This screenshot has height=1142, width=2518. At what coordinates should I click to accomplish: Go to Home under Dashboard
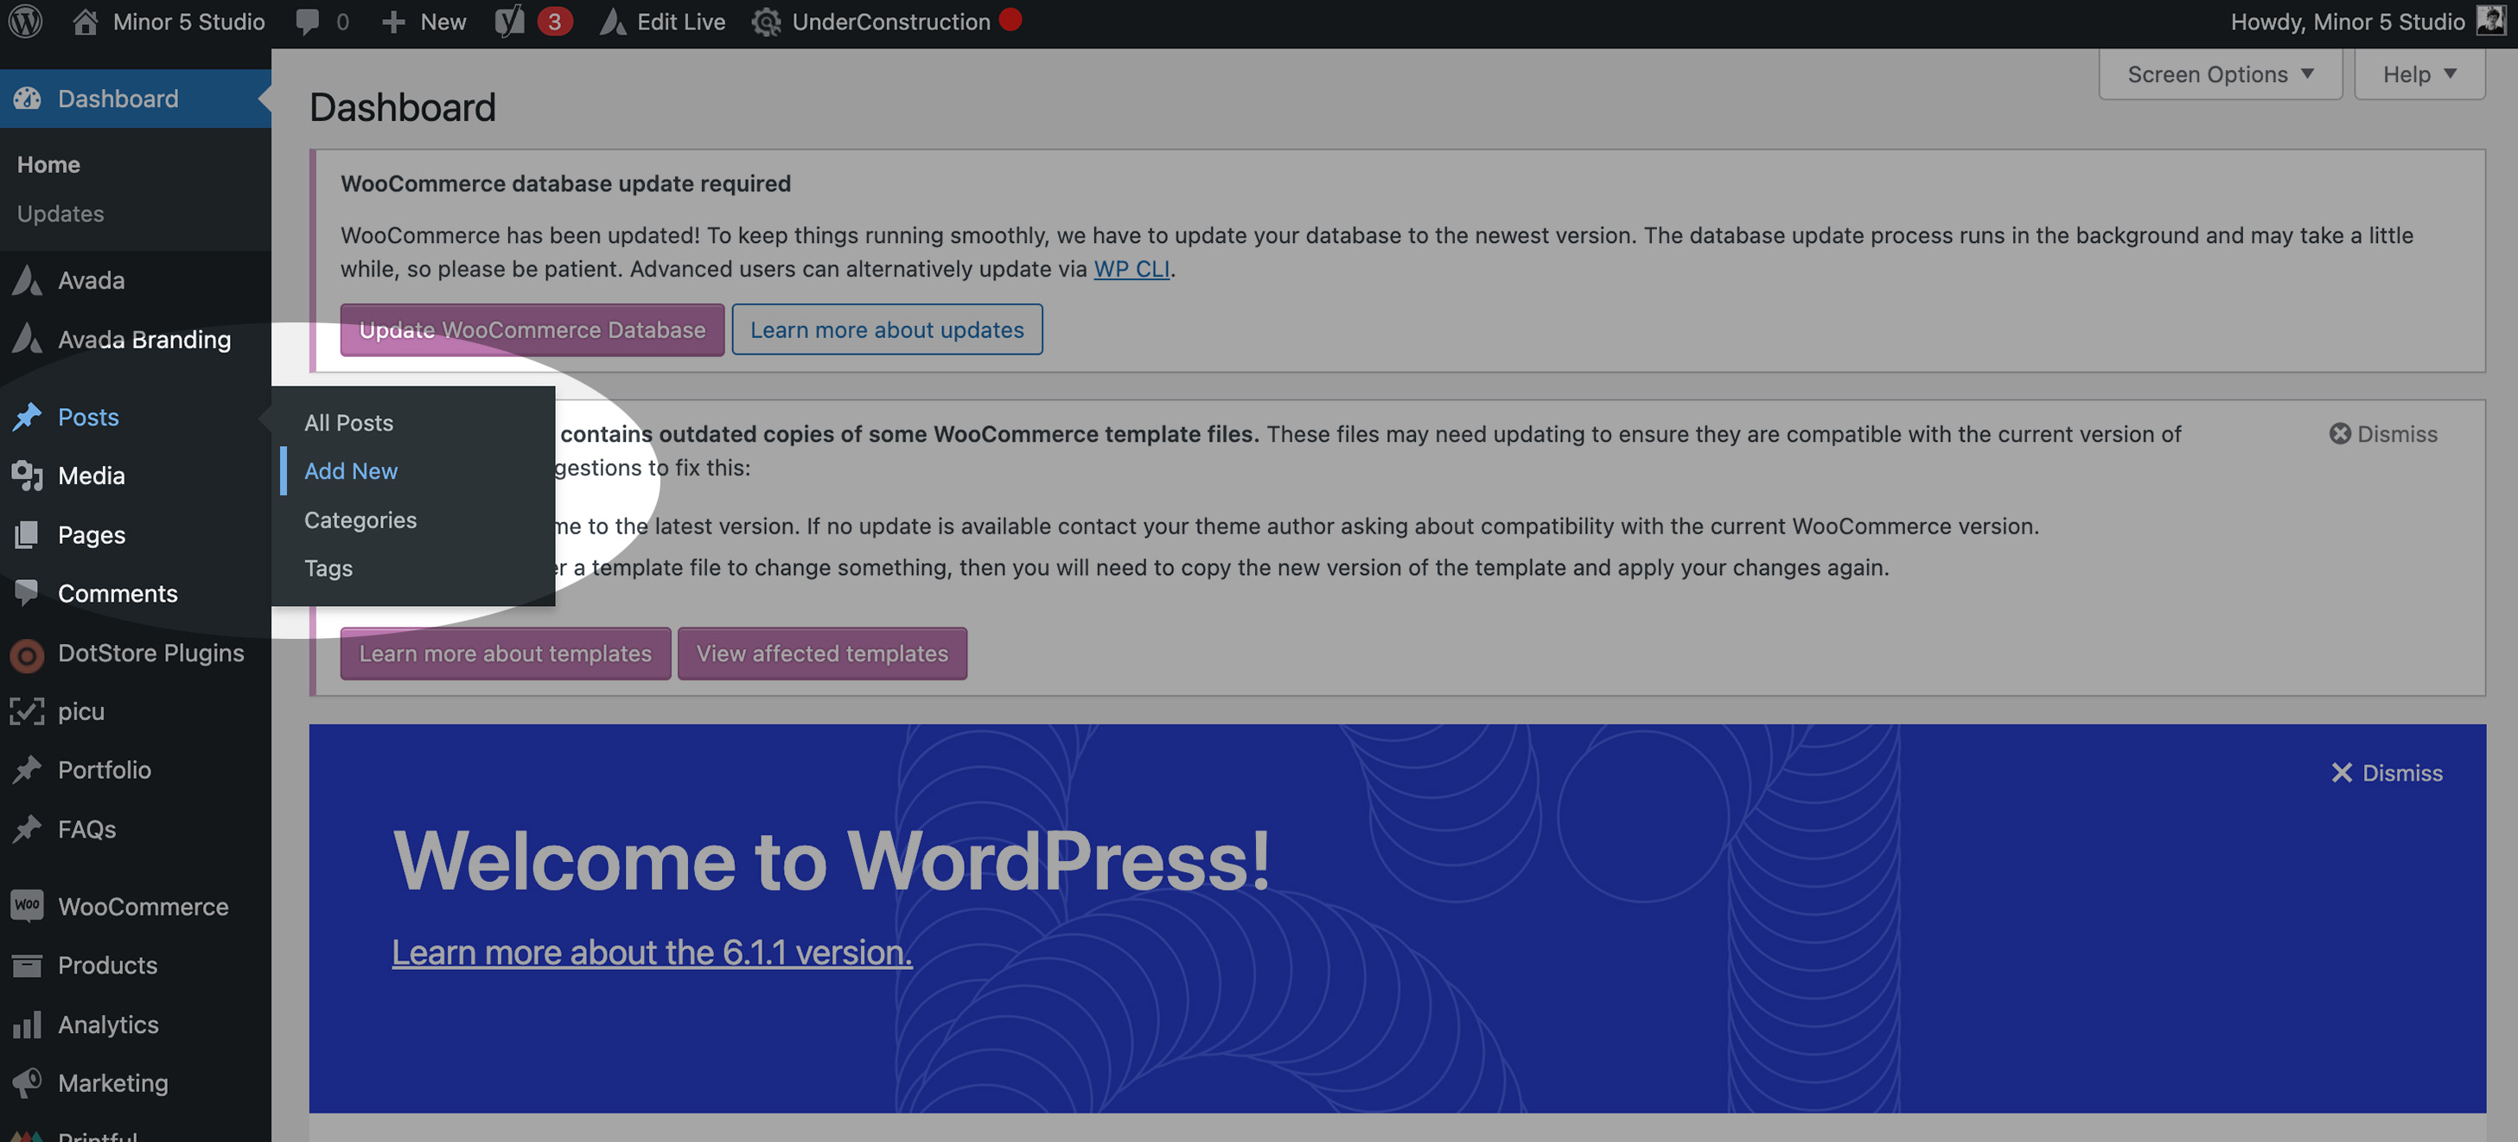point(49,163)
